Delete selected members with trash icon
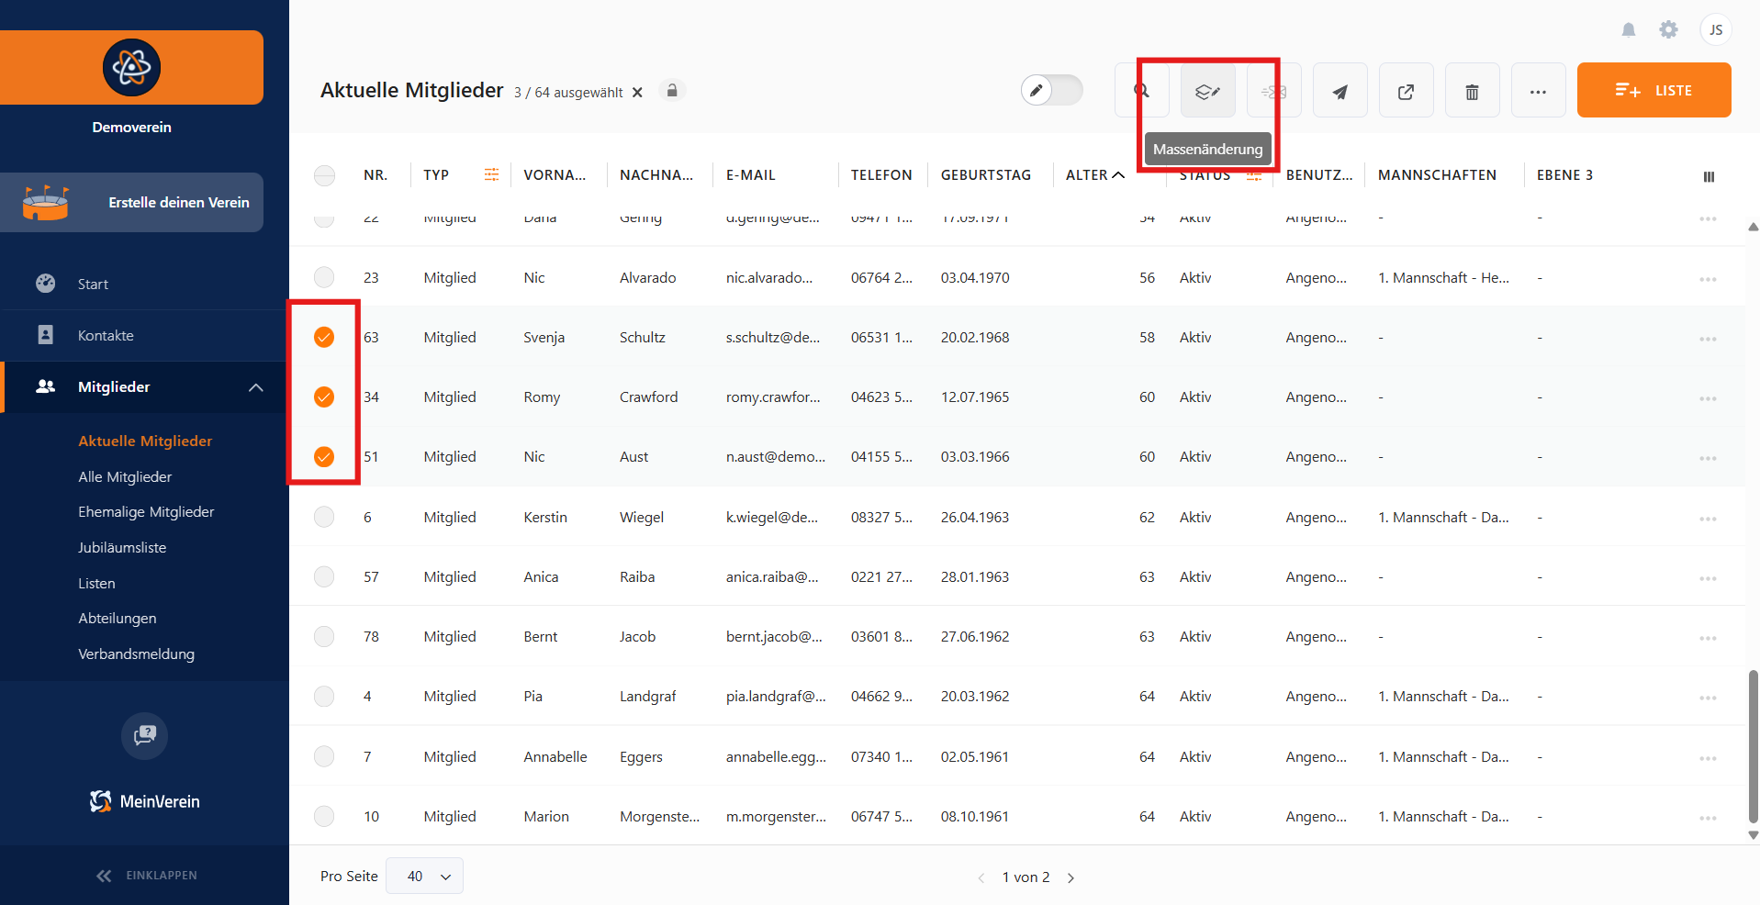 1472,91
